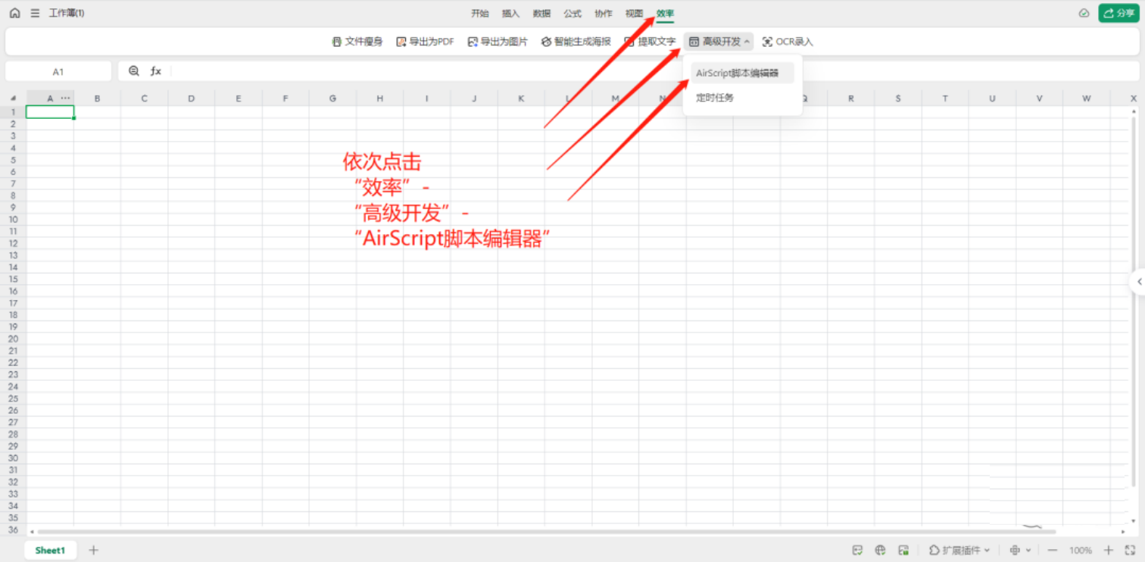
Task: Click the green 分享 button
Action: pos(1119,13)
